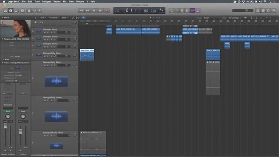Screen dimensions: 279x157
Task: Click the green Read automation button
Action: (x=8, y=112)
